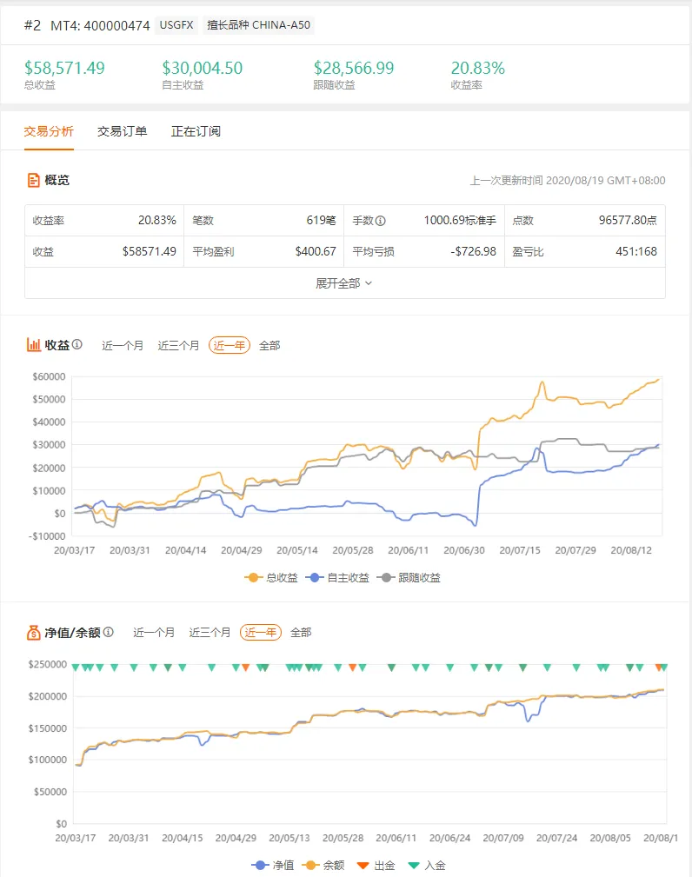Screen dimensions: 692x877
Task: Click the info icon next to 净值/余额 title
Action: click(109, 632)
